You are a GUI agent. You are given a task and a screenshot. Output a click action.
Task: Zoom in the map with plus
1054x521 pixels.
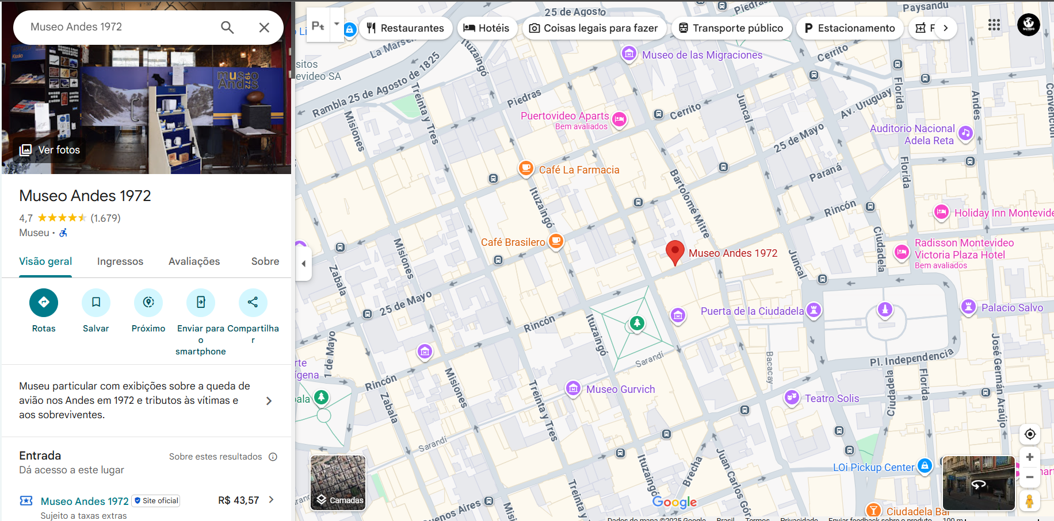[x=1029, y=457]
